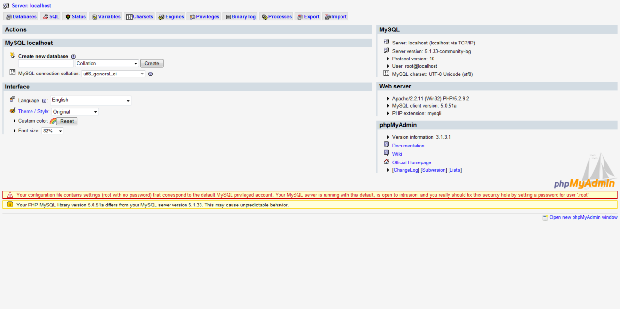Open the Theme dropdown showing Original
The image size is (620, 309).
click(x=75, y=112)
